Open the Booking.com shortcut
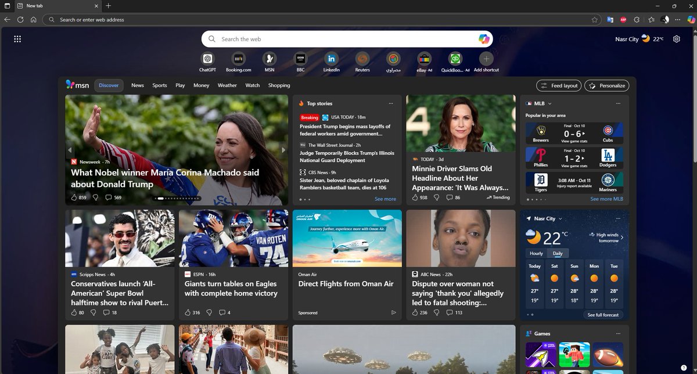The image size is (697, 374). [x=238, y=59]
